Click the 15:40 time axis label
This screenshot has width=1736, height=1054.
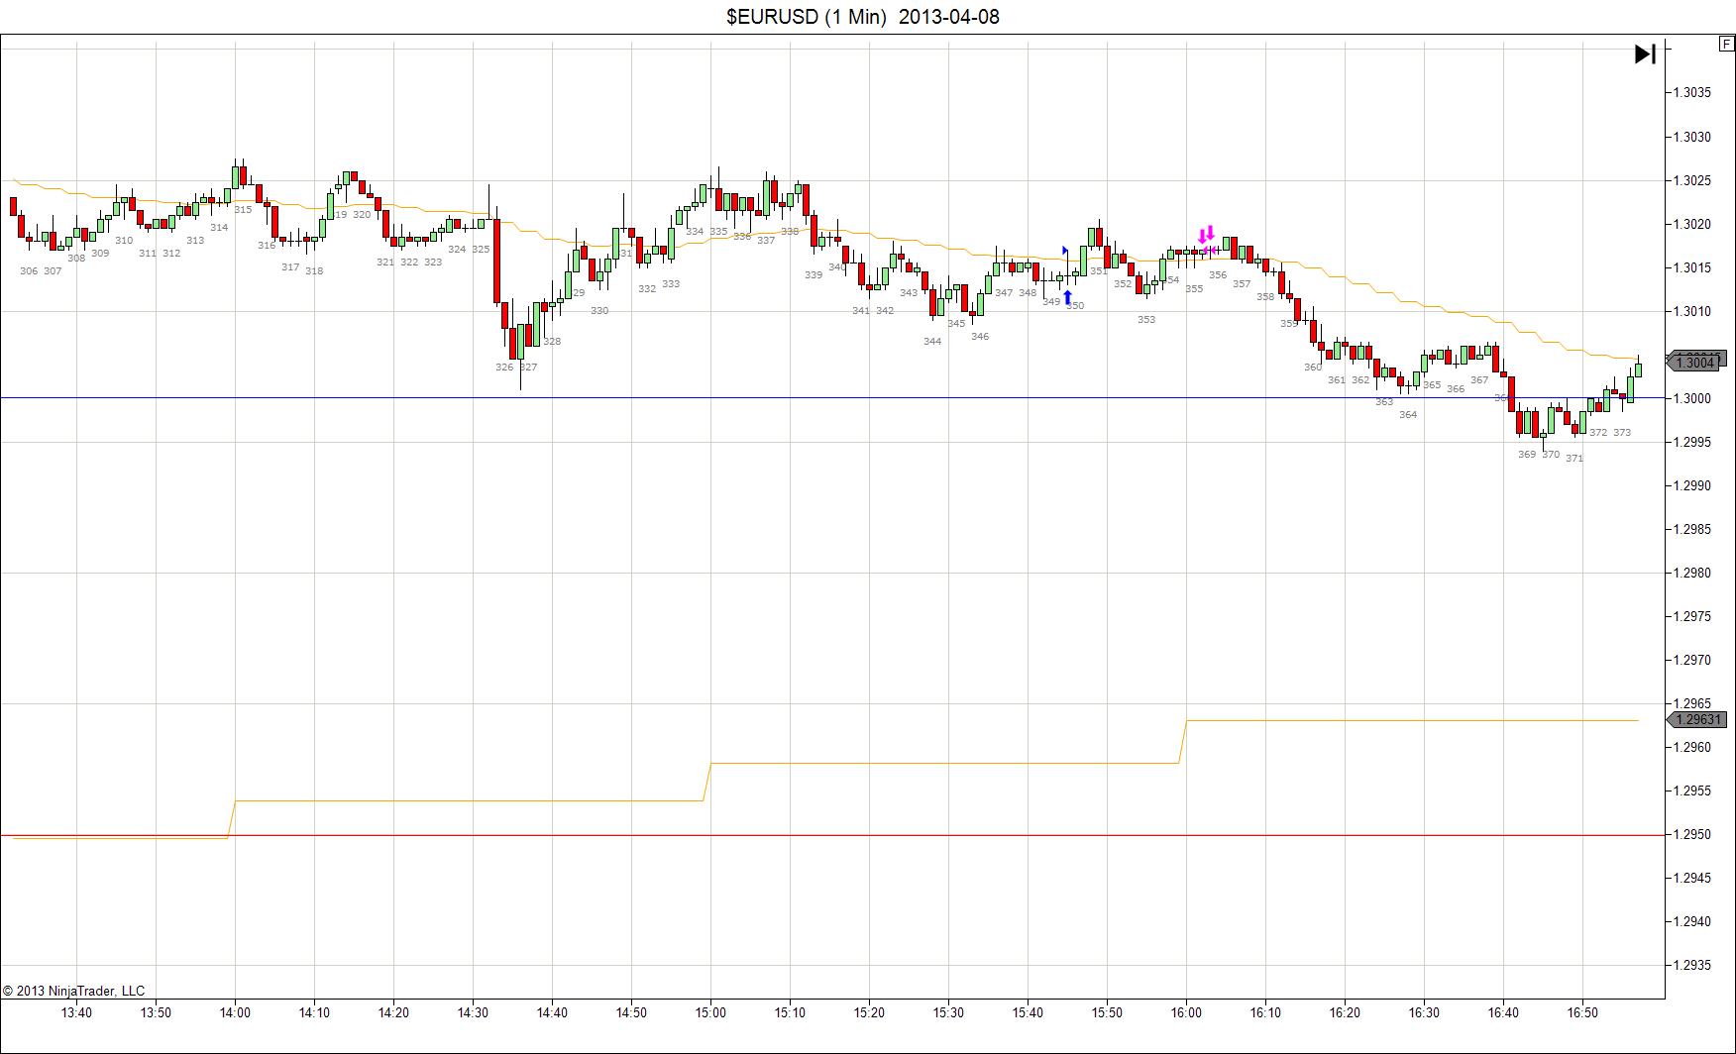click(1028, 1012)
